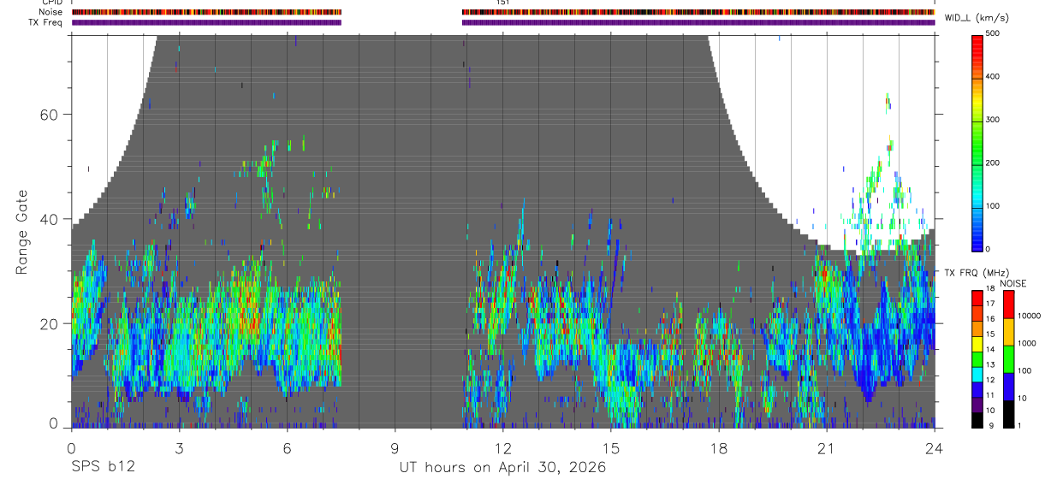The width and height of the screenshot is (1051, 485).
Task: Click the blue bottom of the WID color bar
Action: pyautogui.click(x=977, y=240)
